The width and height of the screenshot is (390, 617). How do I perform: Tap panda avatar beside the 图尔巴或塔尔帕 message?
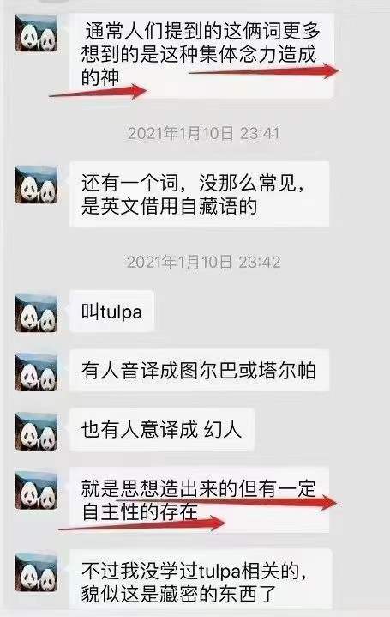pyautogui.click(x=36, y=372)
